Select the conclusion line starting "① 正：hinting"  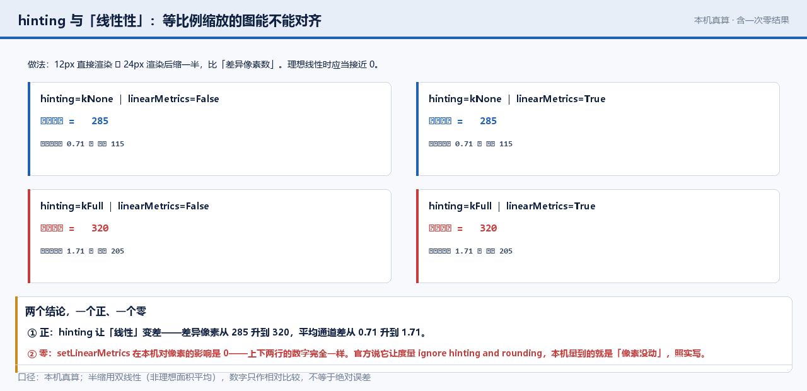[228, 332]
